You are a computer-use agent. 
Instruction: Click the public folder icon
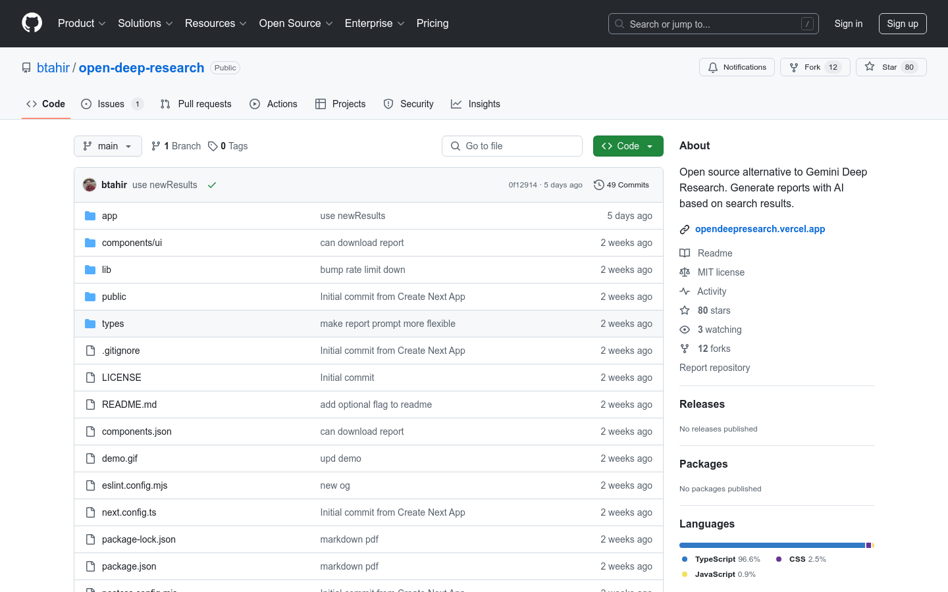click(x=90, y=297)
